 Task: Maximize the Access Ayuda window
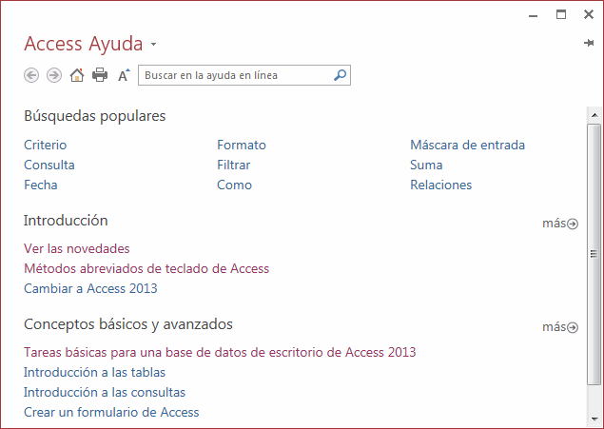[561, 14]
